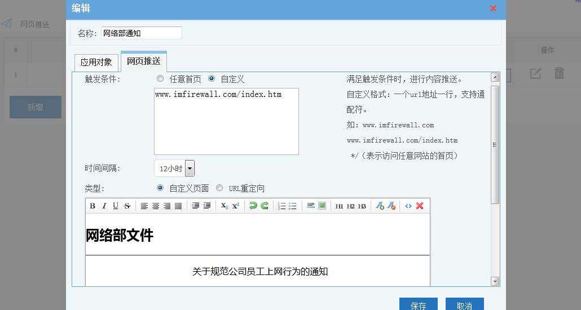Click the 取消 button
Screen dimensions: 581x310
[x=464, y=305]
